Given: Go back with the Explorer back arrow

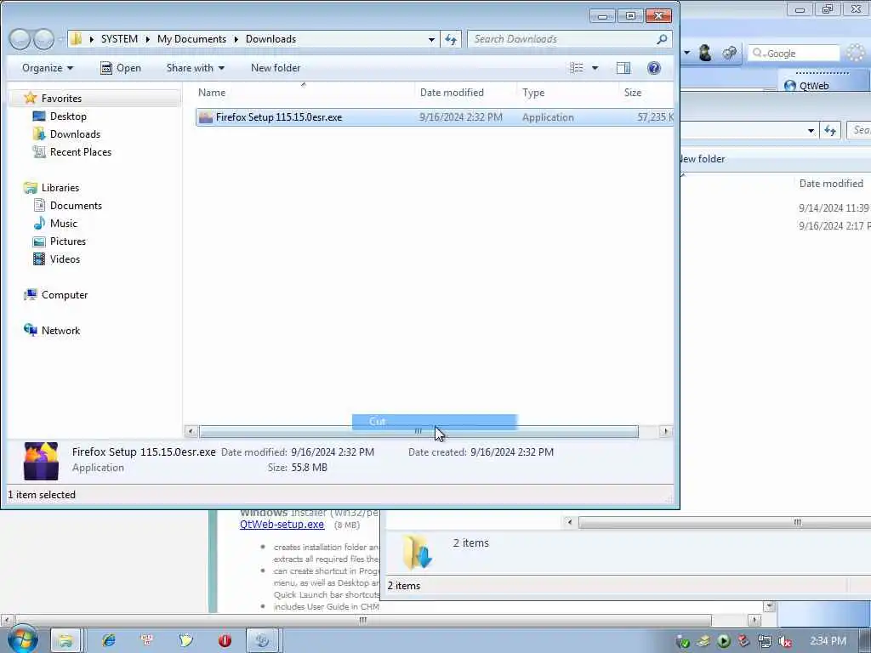Looking at the screenshot, I should click(x=20, y=39).
